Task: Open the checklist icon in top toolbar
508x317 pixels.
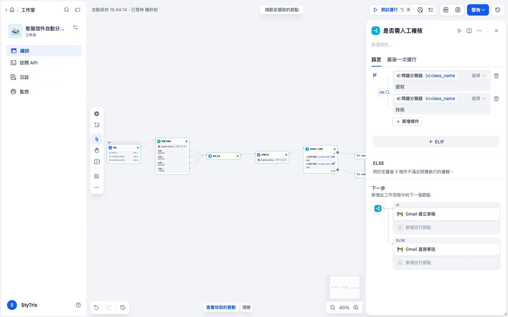Action: 431,10
